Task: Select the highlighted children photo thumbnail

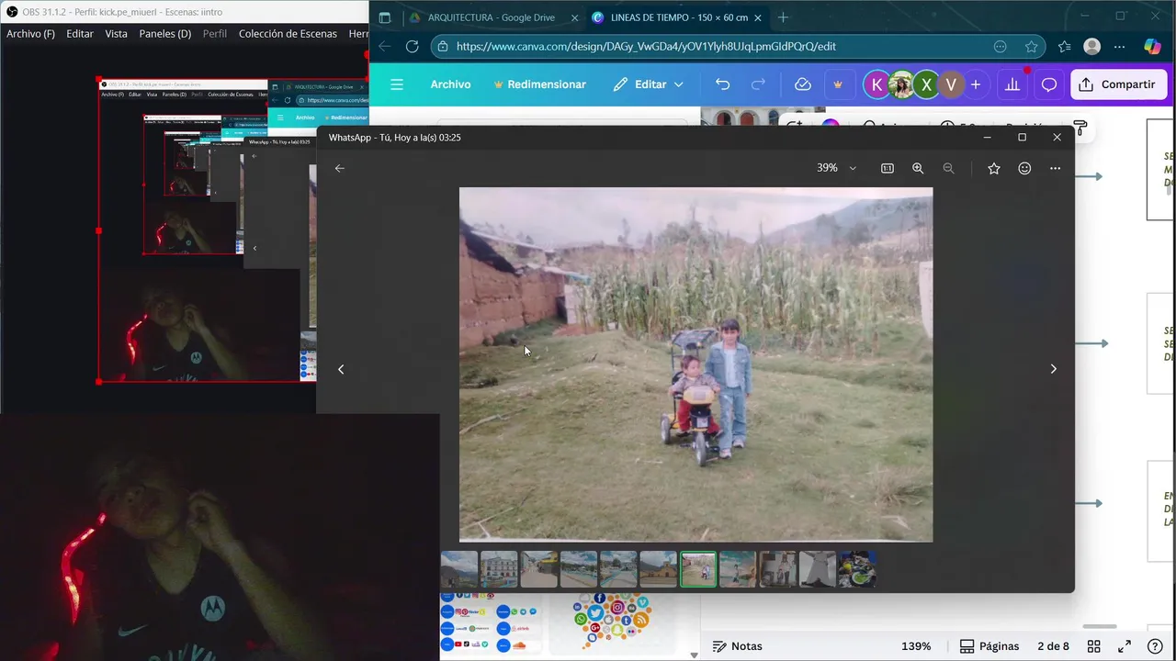Action: pyautogui.click(x=698, y=569)
